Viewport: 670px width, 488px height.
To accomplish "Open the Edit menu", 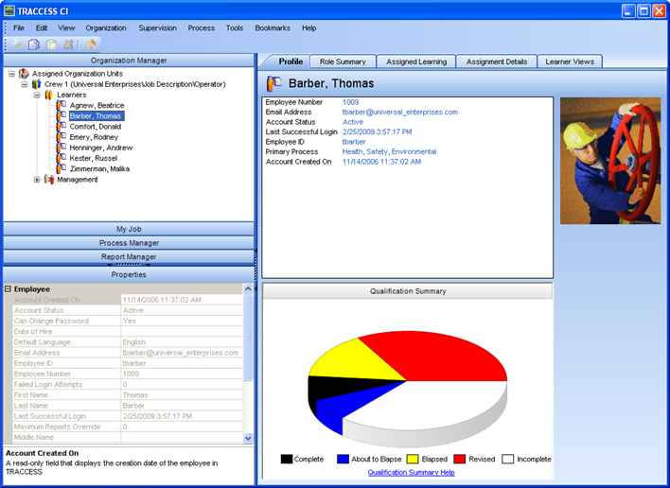I will click(42, 28).
